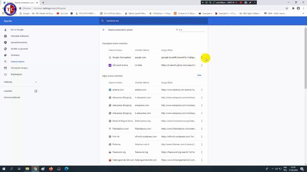This screenshot has width=307, height=172.
Task: Open more actions for freesound.org row
Action: pos(201,152)
